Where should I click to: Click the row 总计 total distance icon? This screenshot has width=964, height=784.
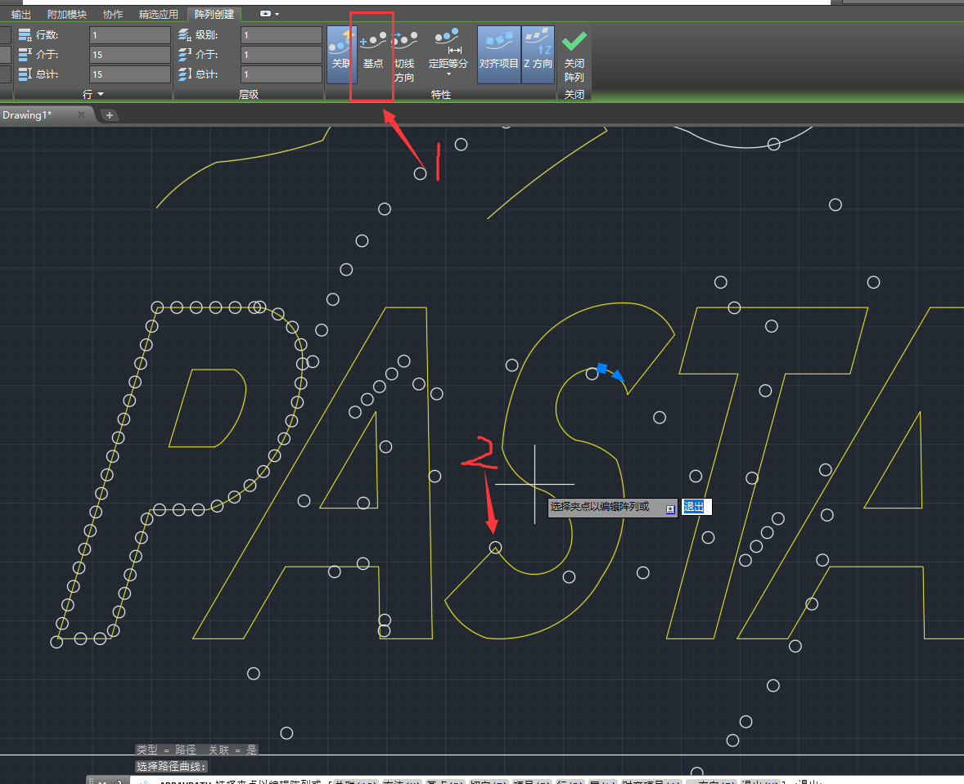(x=25, y=74)
